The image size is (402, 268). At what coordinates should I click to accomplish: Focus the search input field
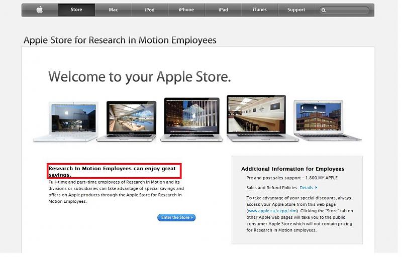[x=348, y=10]
